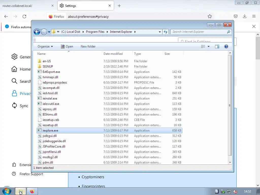Viewport: 260px width, 195px height.
Task: Select msdbg2.dll file
Action: click(109, 157)
